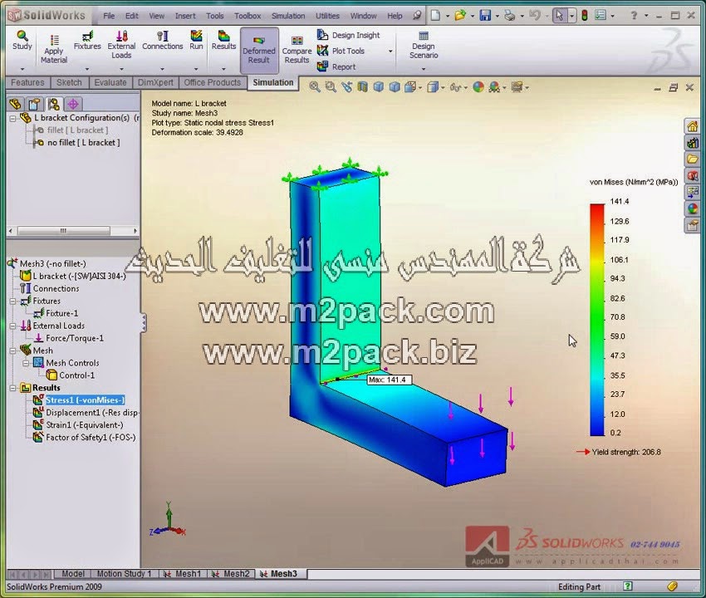Open the DimXpertManager tab icon
Viewport: 706px width, 598px height.
coord(73,104)
